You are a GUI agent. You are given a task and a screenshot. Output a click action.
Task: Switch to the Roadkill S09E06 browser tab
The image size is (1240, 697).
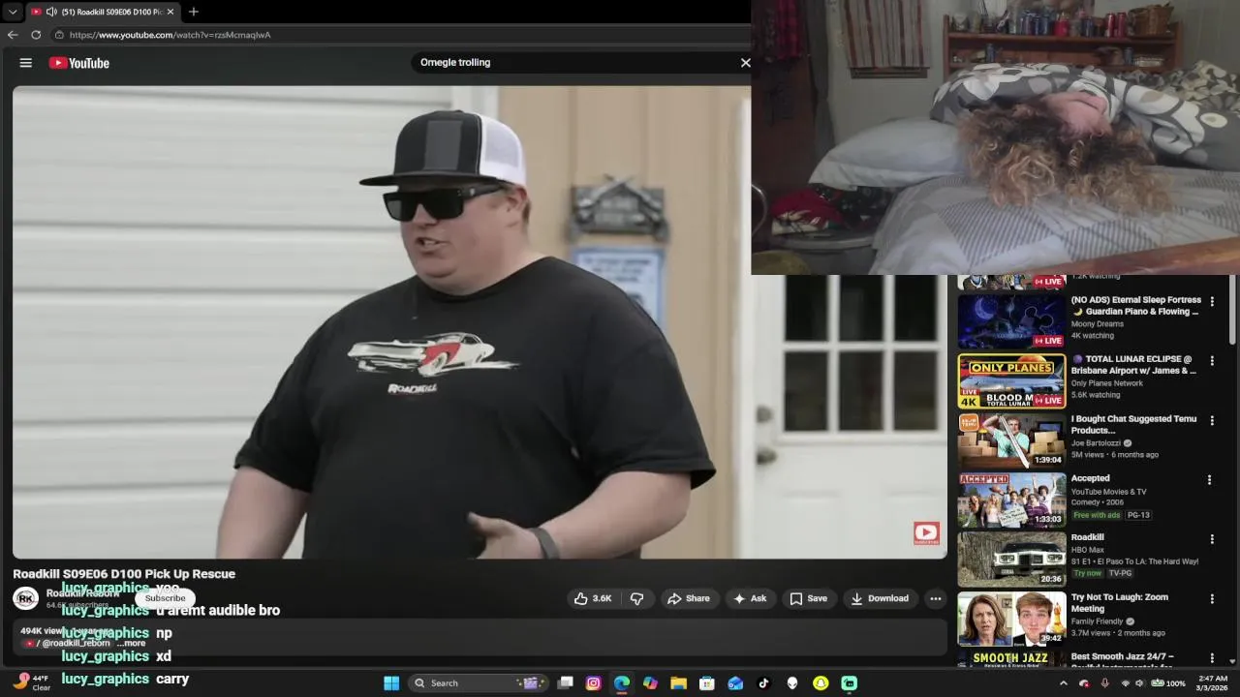[x=102, y=12]
